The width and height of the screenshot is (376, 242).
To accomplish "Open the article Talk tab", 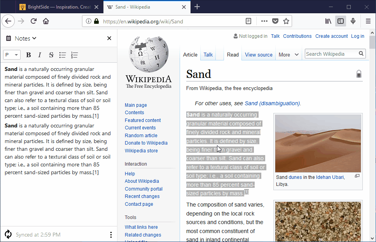I will coord(208,55).
